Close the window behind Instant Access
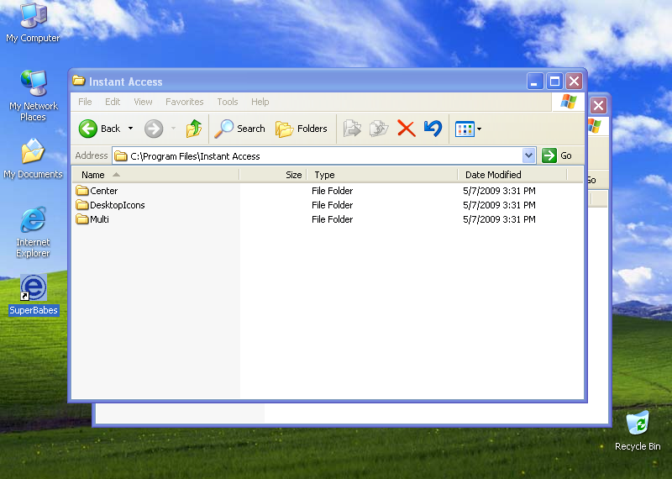Image resolution: width=672 pixels, height=479 pixels. [x=598, y=105]
